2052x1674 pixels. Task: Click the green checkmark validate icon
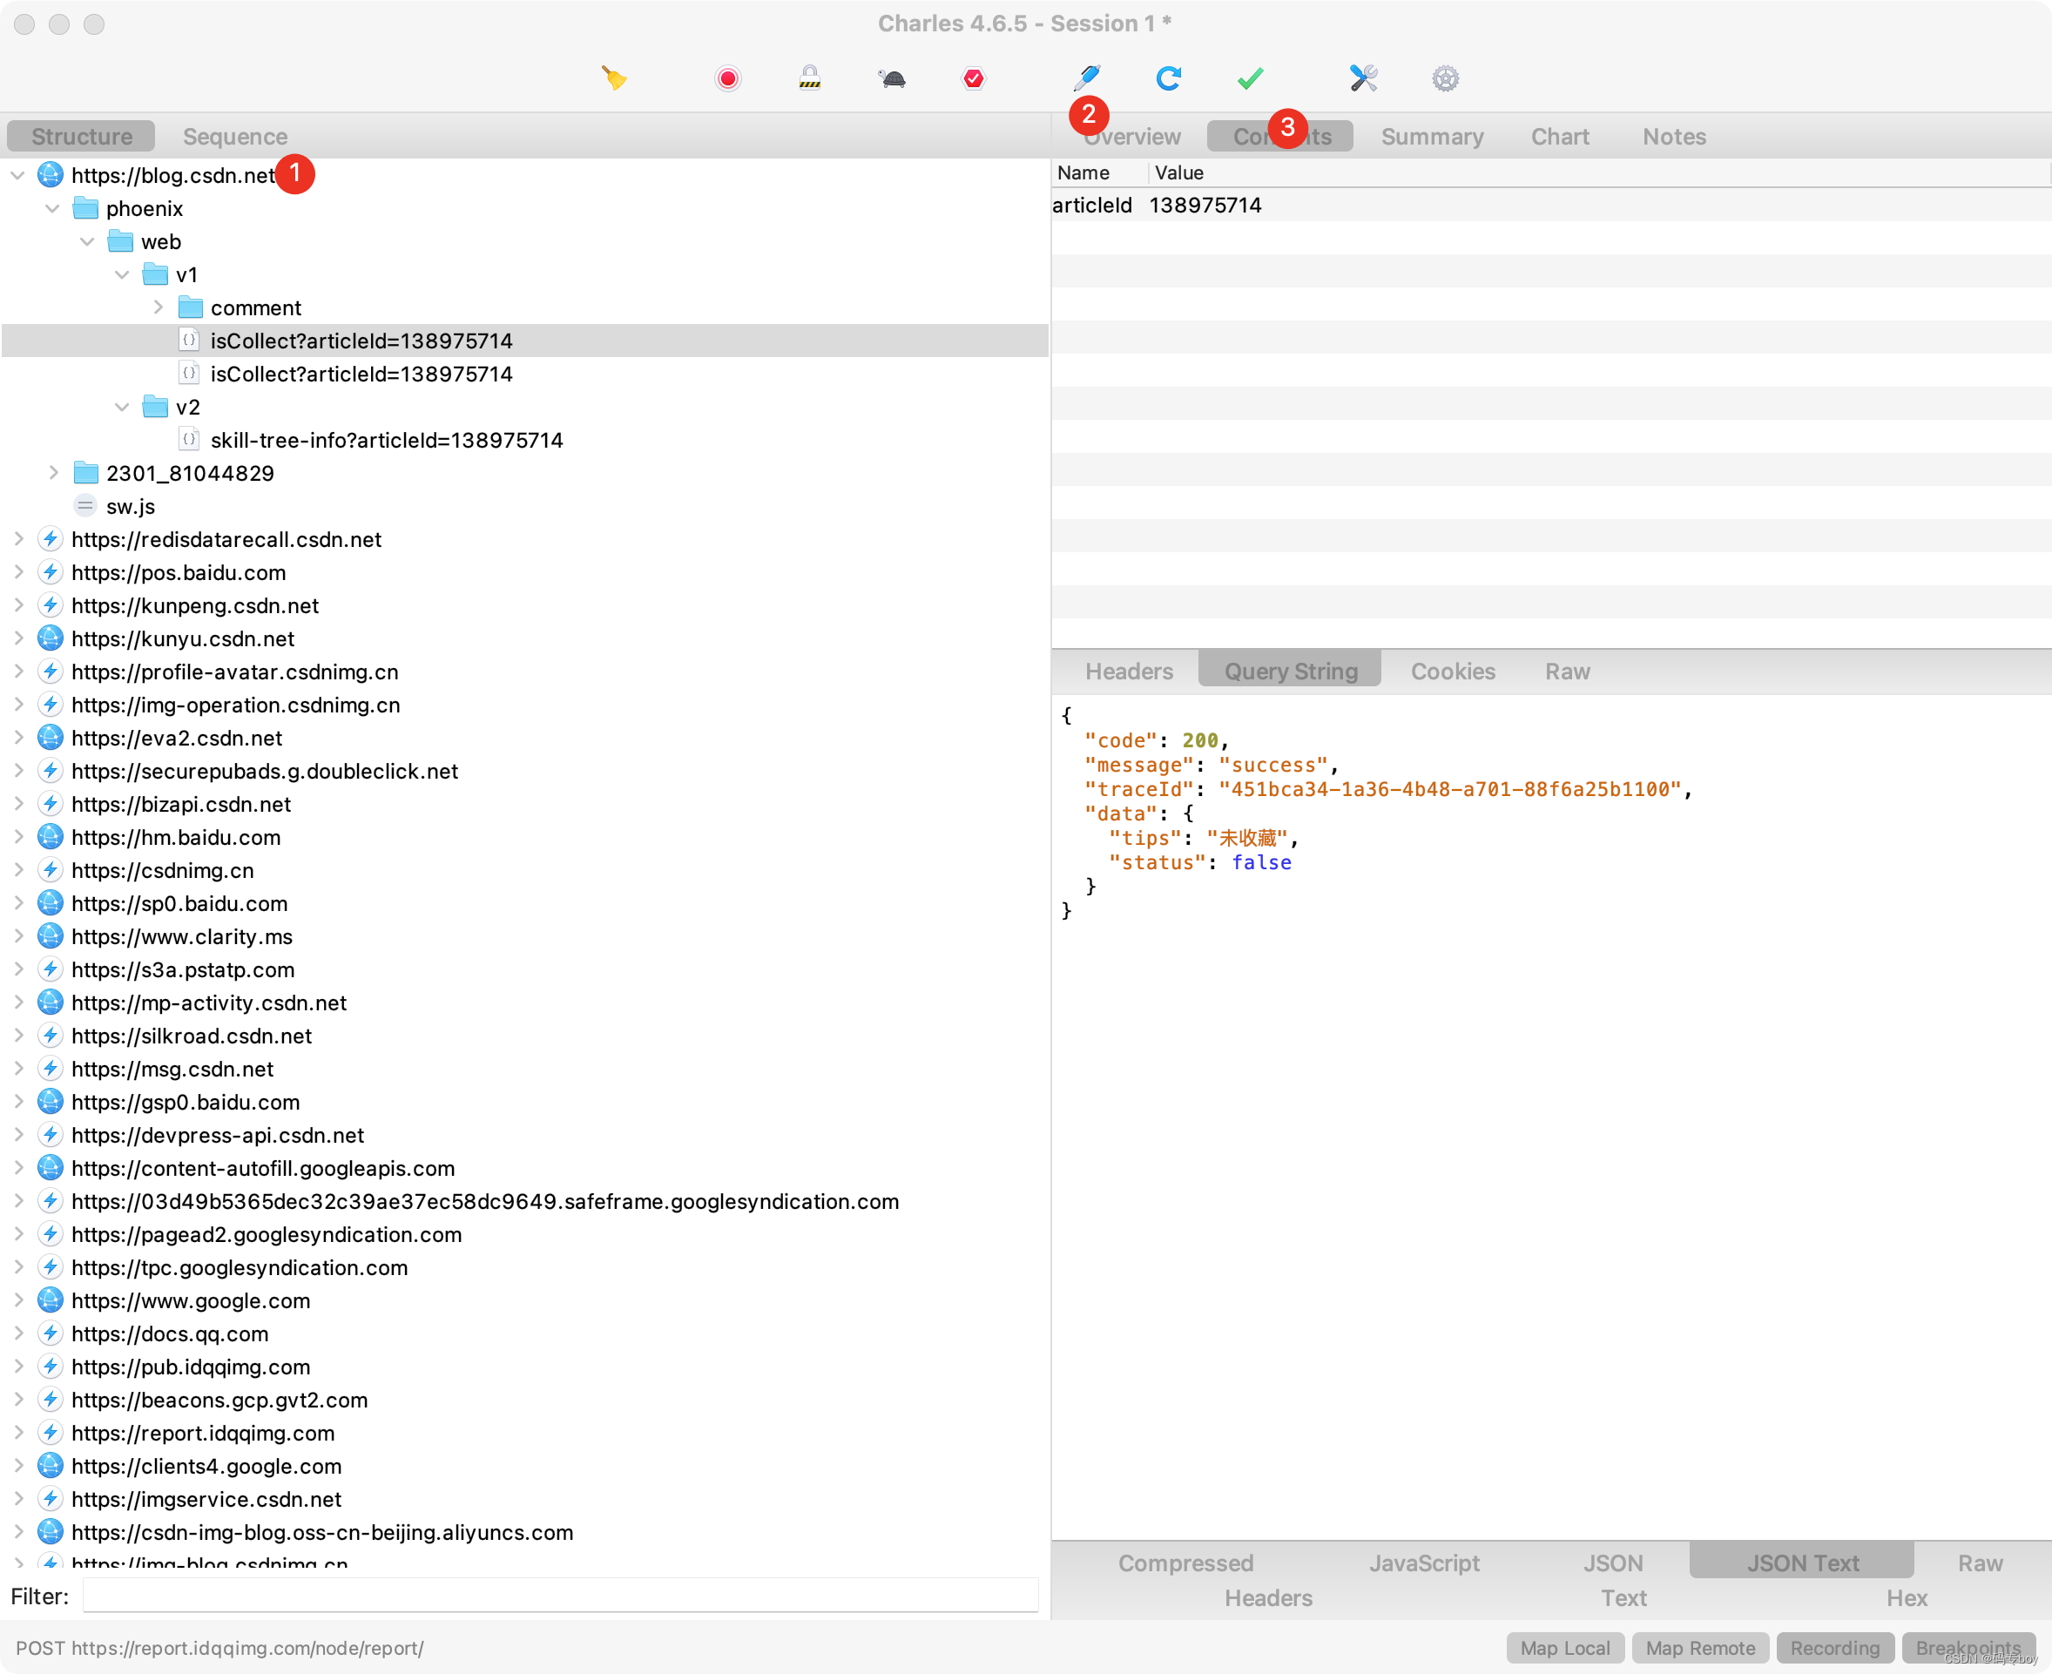tap(1251, 78)
